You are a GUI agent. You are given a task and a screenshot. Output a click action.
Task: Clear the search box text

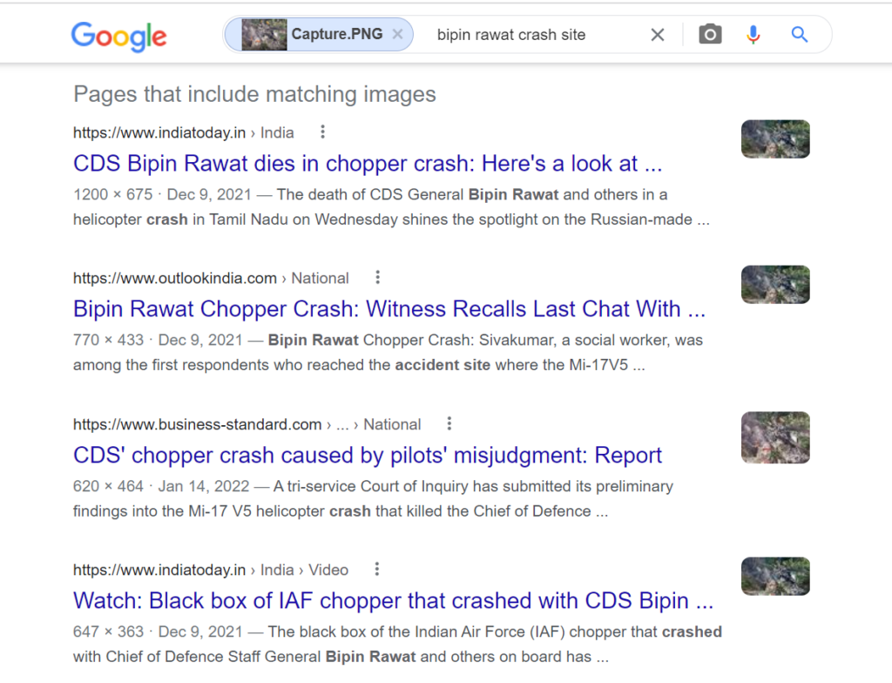(658, 35)
